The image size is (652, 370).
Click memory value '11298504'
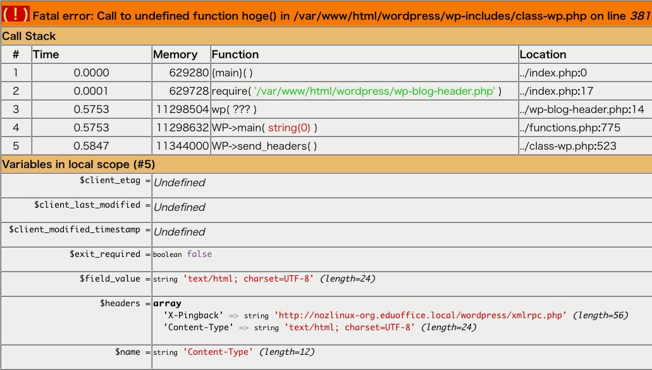(x=182, y=109)
